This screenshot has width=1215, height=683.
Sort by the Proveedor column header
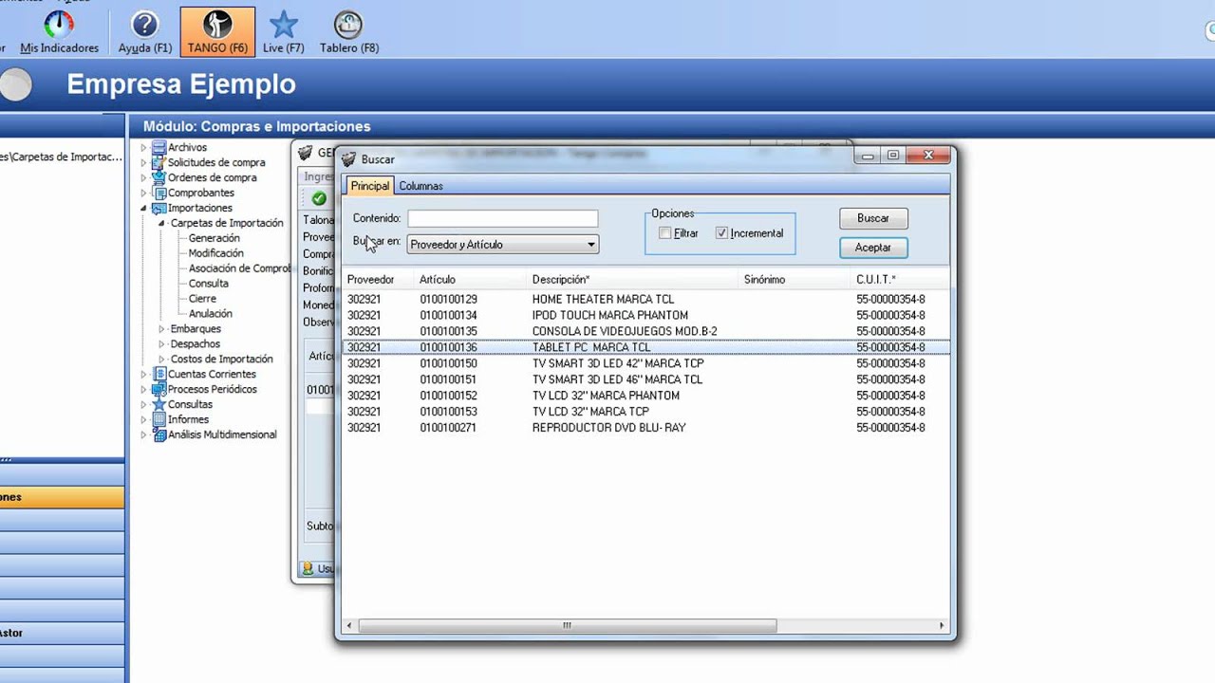(x=379, y=280)
